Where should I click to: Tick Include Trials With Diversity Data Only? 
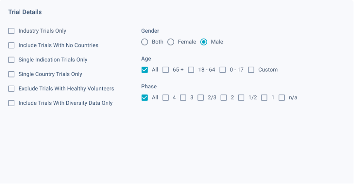11,103
